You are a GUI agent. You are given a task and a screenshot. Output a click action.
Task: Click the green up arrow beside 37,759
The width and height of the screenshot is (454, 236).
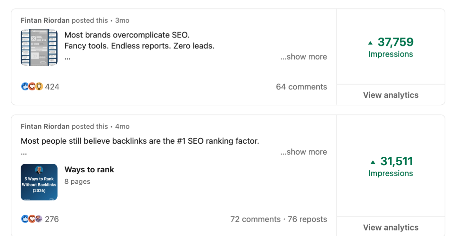coord(371,43)
